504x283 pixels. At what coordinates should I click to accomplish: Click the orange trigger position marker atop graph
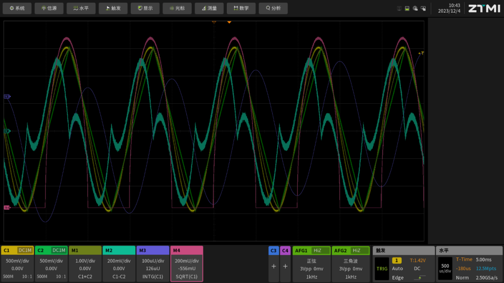click(229, 22)
